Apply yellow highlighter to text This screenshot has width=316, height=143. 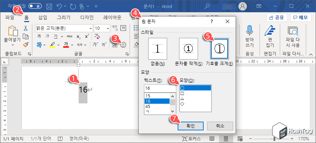(52, 45)
